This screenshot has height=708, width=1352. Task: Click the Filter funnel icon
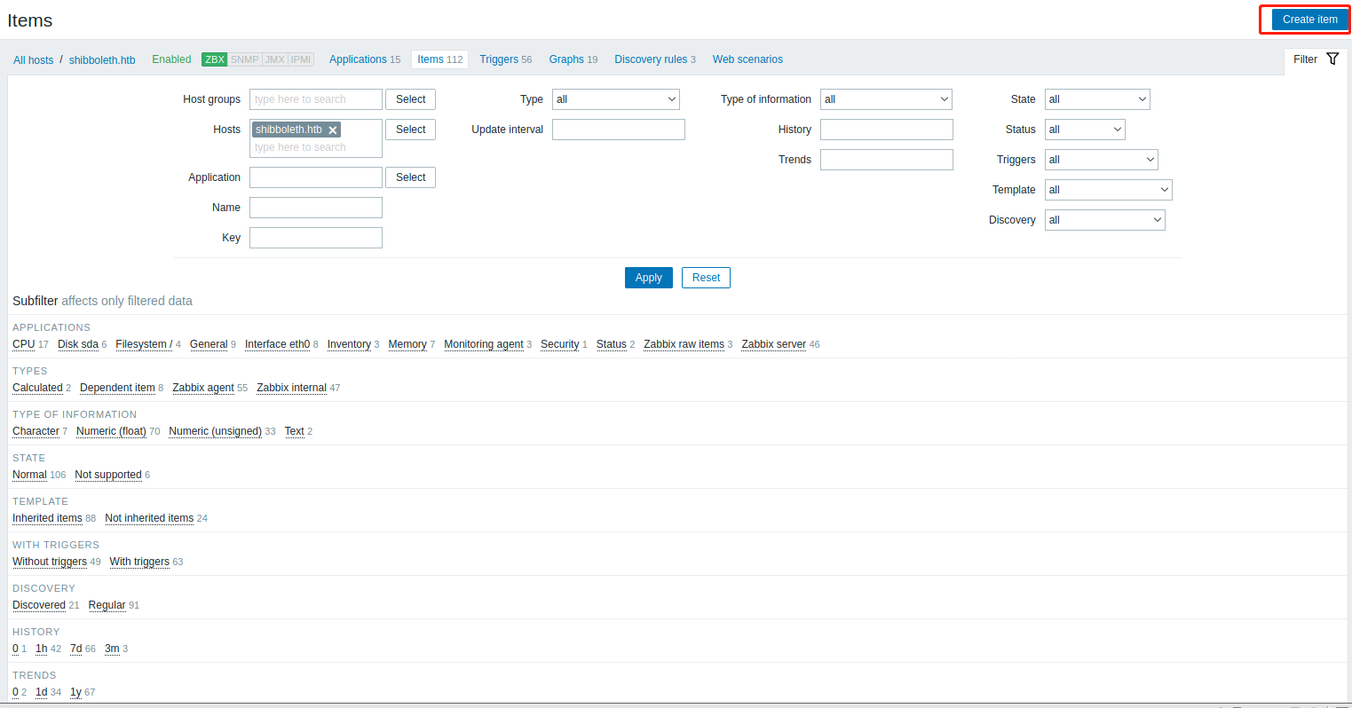click(x=1332, y=59)
